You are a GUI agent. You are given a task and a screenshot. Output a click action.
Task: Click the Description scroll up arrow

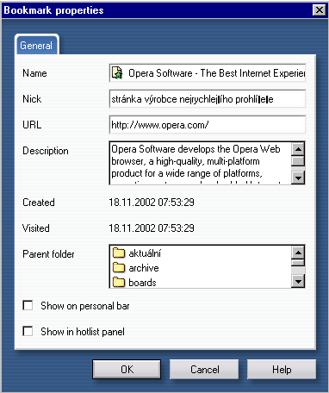(298, 149)
